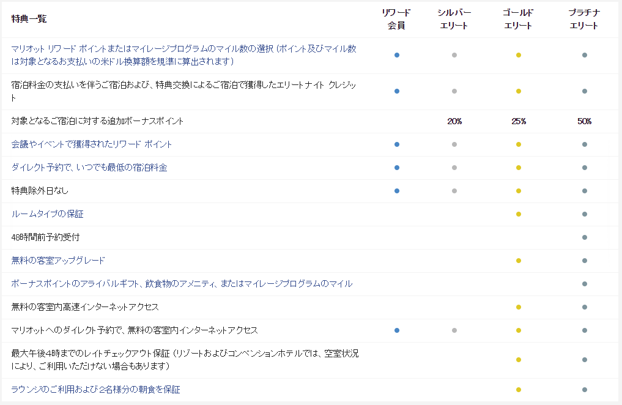Click ゴールド dot in ラウンジのご利用 row
This screenshot has width=622, height=405.
(x=519, y=388)
